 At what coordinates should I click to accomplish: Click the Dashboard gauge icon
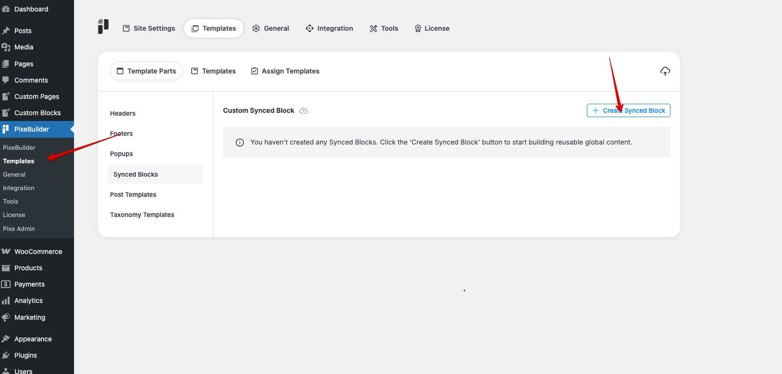[6, 9]
